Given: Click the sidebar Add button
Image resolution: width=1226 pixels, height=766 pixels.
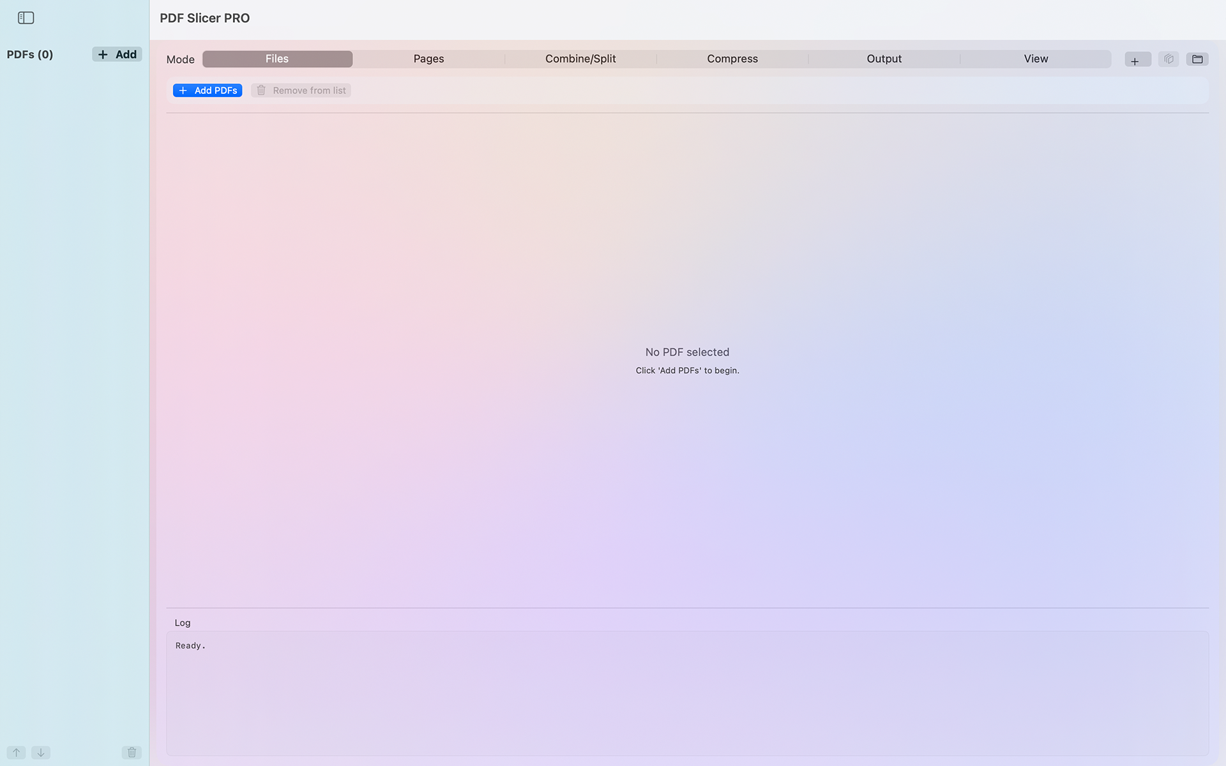Looking at the screenshot, I should tap(117, 54).
